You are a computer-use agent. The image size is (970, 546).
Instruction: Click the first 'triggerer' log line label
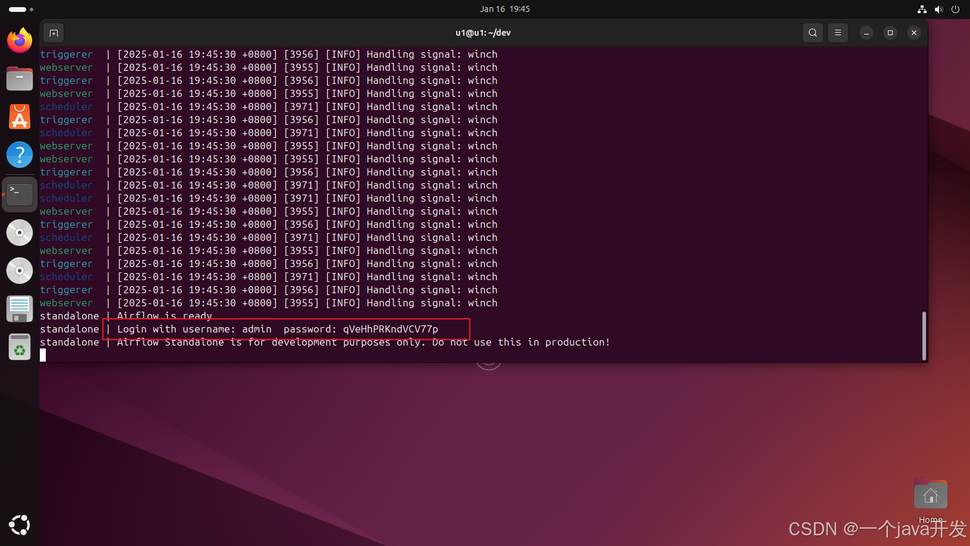click(66, 54)
